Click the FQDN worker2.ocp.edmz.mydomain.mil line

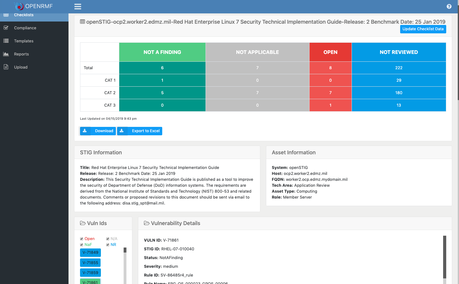310,179
